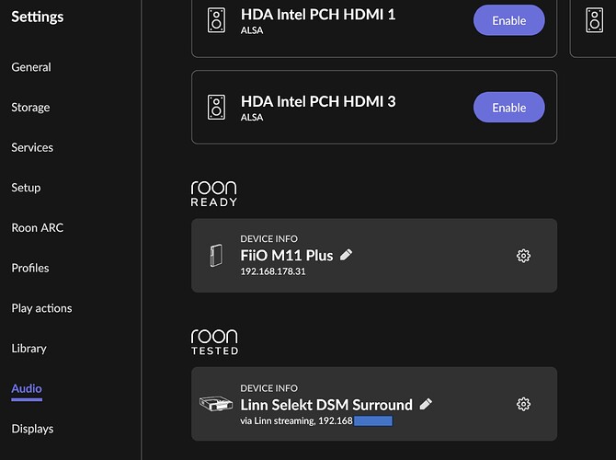Go to Library settings
This screenshot has width=616, height=460.
click(x=29, y=349)
